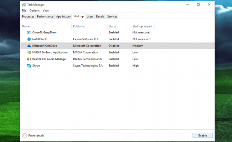Click the Skype Technologies S.A. publisher cell
This screenshot has width=232, height=142.
click(x=88, y=66)
